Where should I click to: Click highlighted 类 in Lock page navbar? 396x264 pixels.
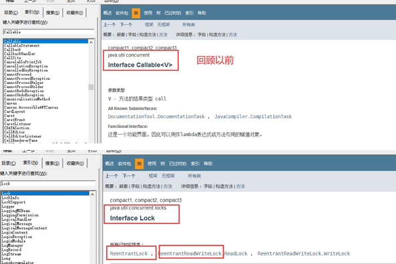139,163
